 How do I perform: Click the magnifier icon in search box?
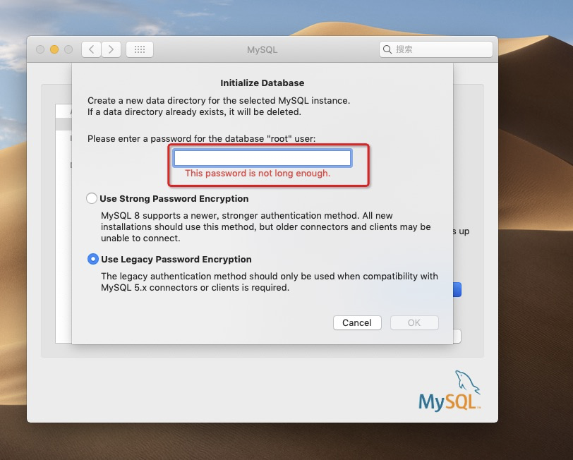tap(387, 49)
